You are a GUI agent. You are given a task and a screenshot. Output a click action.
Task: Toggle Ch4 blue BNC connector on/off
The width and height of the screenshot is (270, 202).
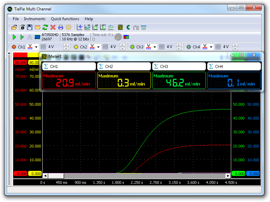click(189, 47)
